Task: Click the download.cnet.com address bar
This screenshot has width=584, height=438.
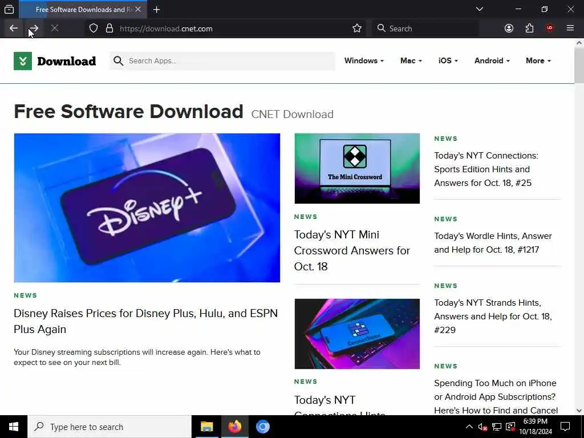Action: (x=226, y=29)
